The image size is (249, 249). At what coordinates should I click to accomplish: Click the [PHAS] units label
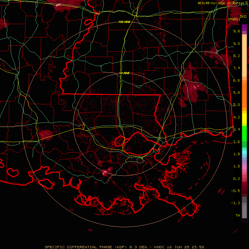[x=234, y=19]
